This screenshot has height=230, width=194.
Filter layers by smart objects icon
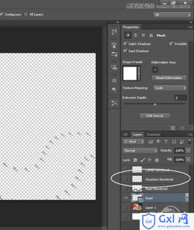[x=182, y=142]
